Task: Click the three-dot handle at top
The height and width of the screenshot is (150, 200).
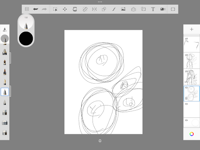Action: coord(100,2)
